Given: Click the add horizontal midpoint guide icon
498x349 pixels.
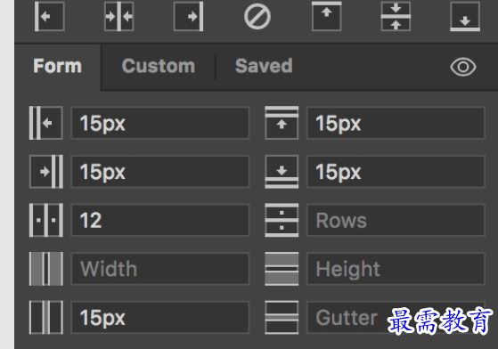Looking at the screenshot, I should (396, 17).
